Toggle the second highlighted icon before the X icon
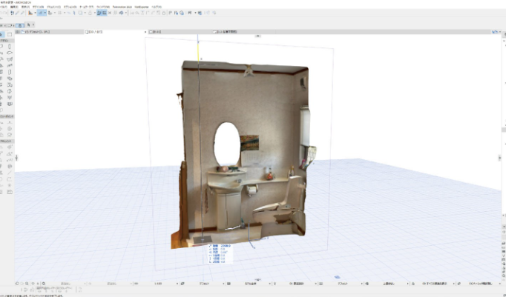 click(104, 13)
